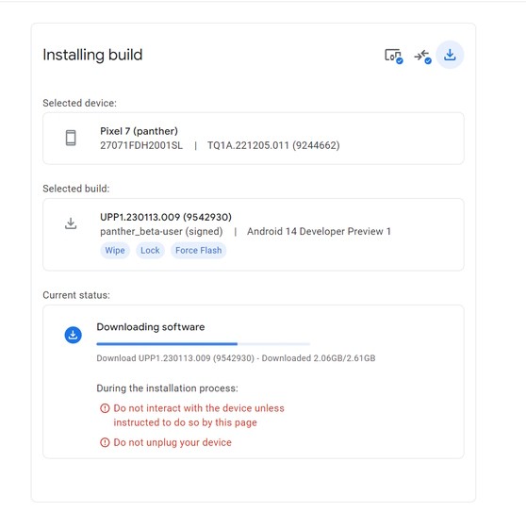
Task: Click the download progress bar
Action: [203, 344]
